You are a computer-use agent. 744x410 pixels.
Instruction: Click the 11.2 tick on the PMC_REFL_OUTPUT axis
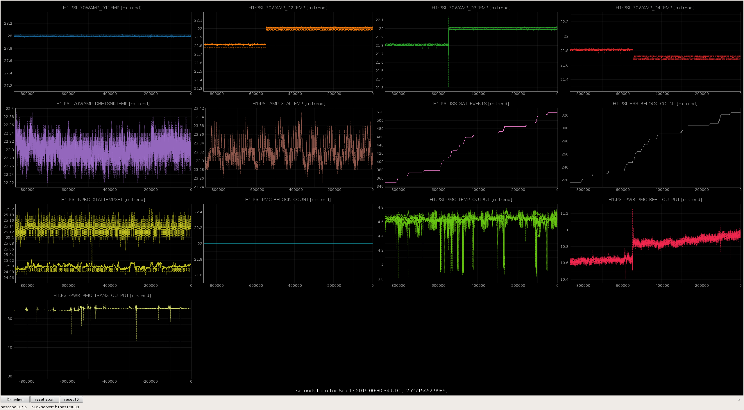point(564,214)
